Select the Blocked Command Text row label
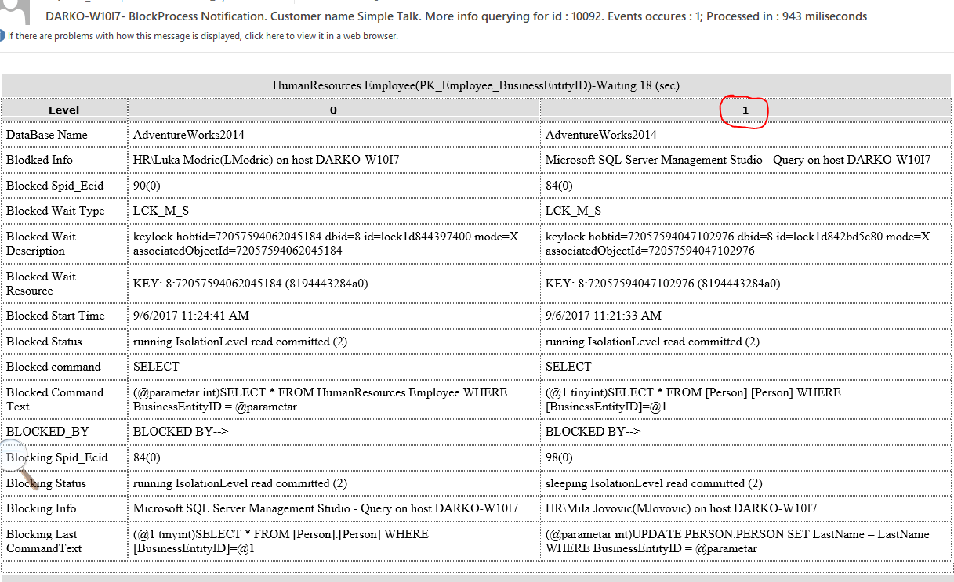 coord(55,399)
